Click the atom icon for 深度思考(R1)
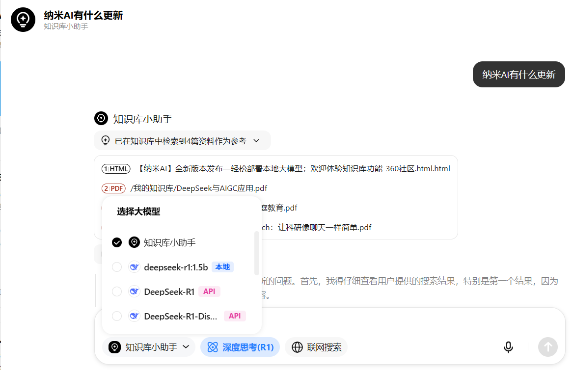573x370 pixels. click(212, 347)
